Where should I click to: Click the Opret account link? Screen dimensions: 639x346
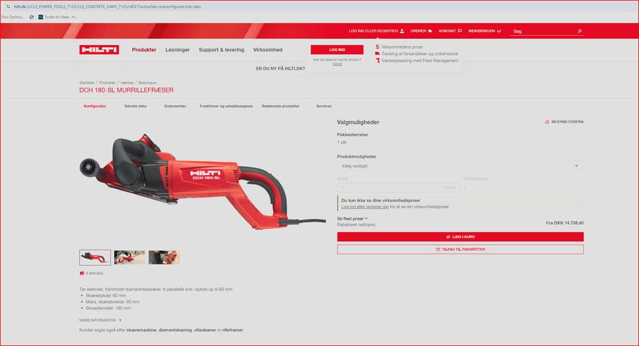click(337, 64)
